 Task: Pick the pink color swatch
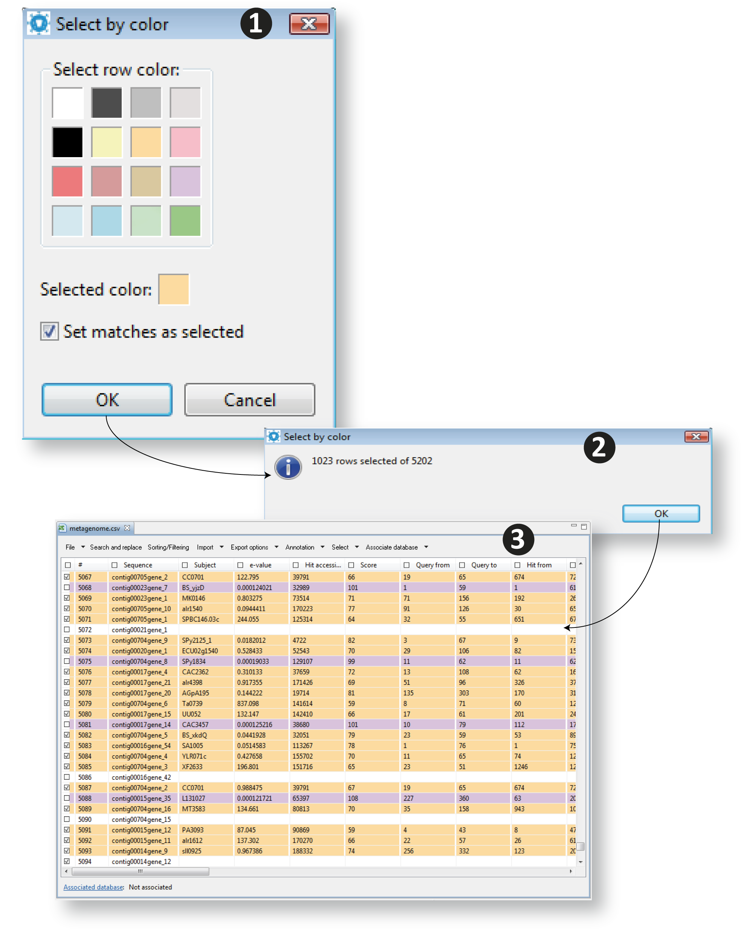point(185,142)
